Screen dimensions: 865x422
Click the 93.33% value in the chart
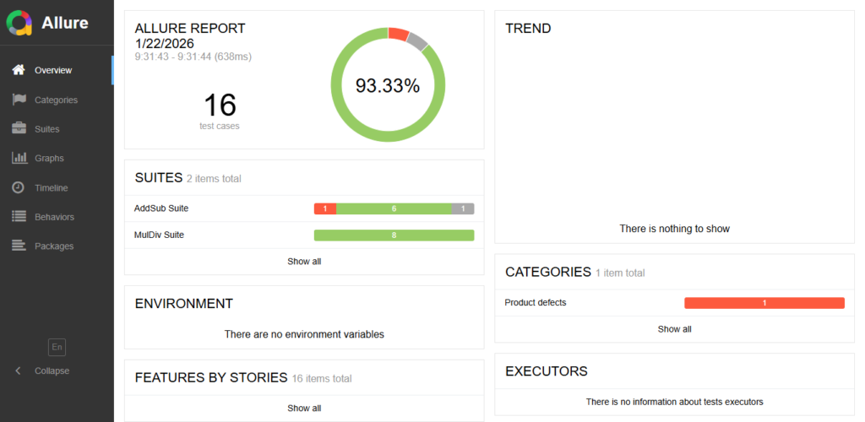point(388,85)
